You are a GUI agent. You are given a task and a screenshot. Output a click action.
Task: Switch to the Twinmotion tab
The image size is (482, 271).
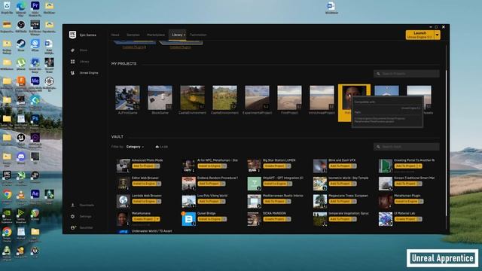[198, 35]
